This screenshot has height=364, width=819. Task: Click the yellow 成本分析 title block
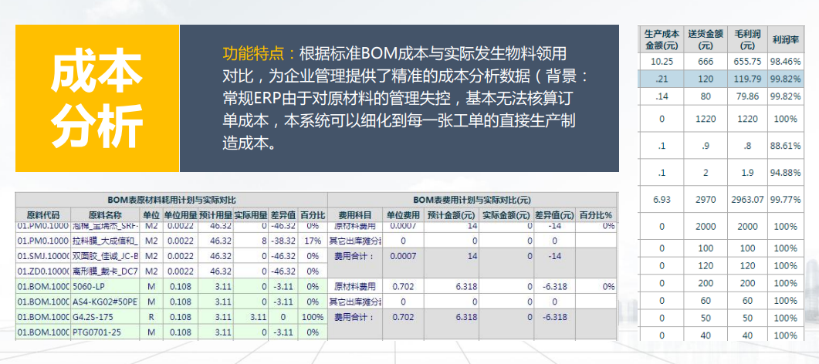coord(96,98)
